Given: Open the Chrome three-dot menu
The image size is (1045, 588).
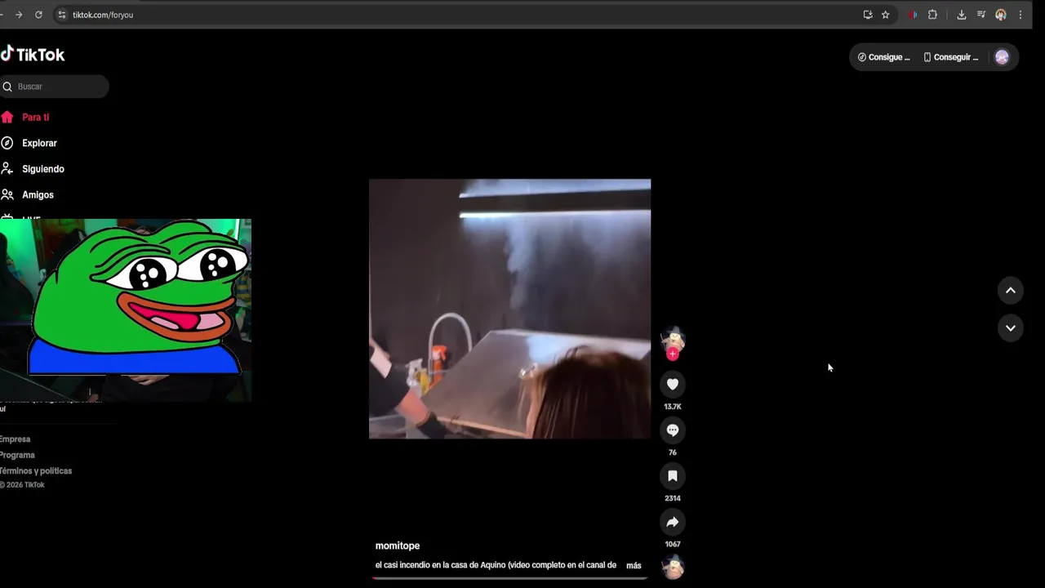Looking at the screenshot, I should 1020,15.
